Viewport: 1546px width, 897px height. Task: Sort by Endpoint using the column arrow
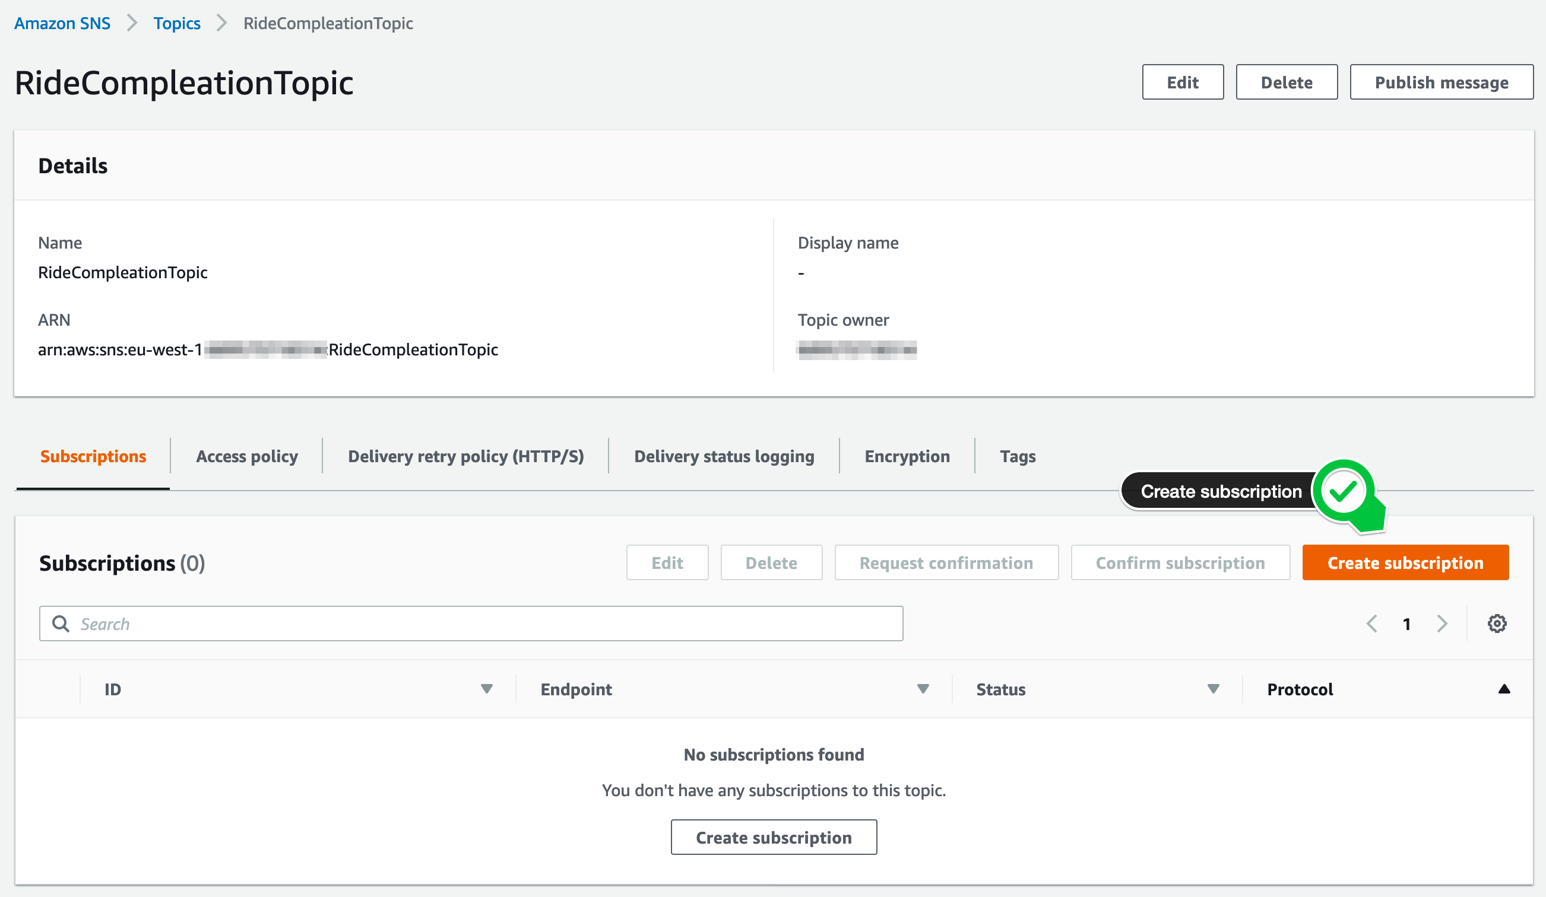pyautogui.click(x=923, y=689)
